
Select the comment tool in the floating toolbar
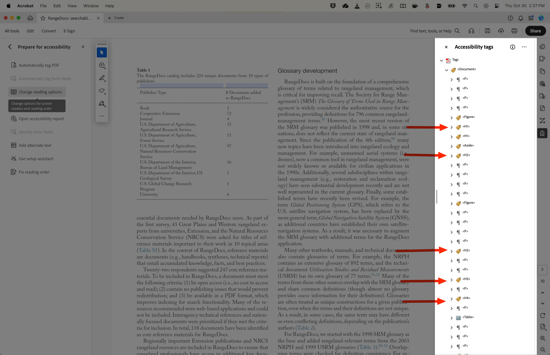click(x=102, y=65)
